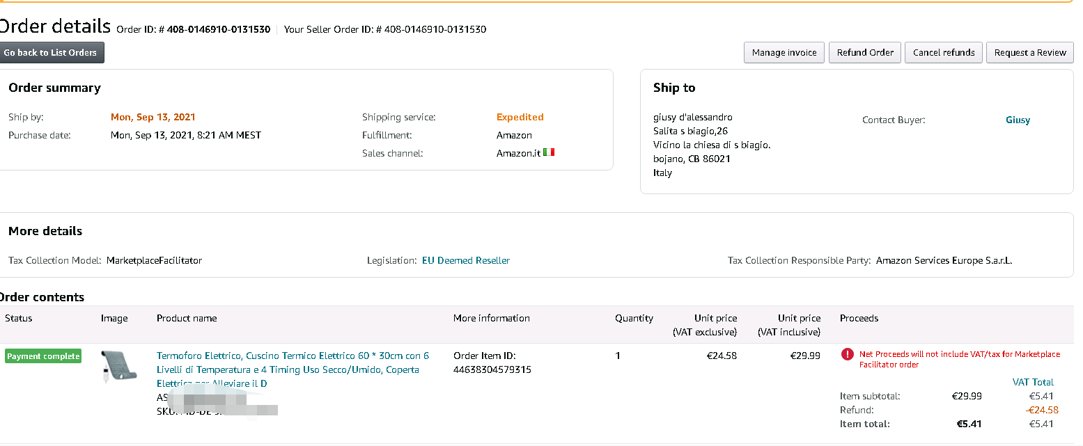Contact buyer via the Giusy link

pyautogui.click(x=1018, y=120)
